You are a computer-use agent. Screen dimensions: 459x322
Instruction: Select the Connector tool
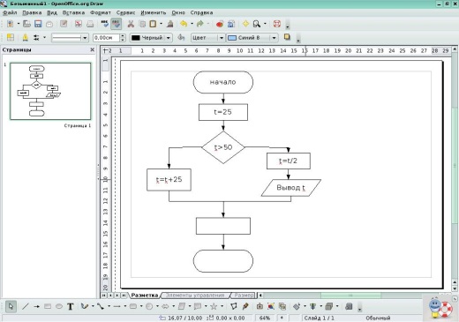point(101,306)
